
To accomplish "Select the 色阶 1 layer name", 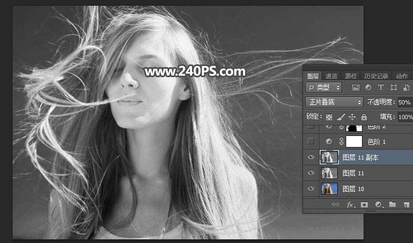I will point(376,142).
